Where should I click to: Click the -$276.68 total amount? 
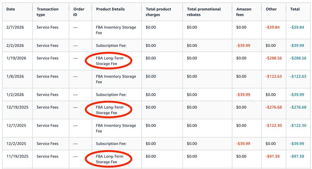click(298, 107)
